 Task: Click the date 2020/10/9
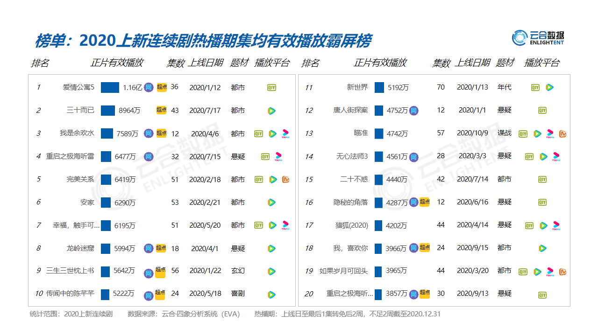coord(472,133)
